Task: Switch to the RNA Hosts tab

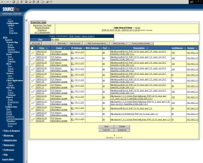Action: tap(62, 43)
